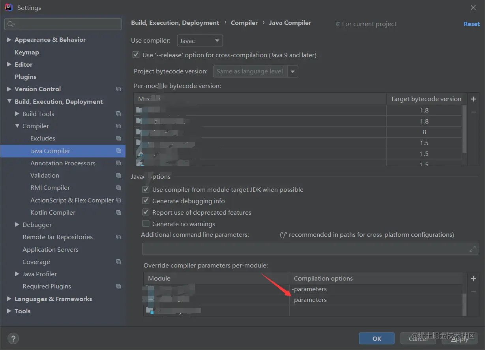Viewport: 485px width, 350px height.
Task: Click the project-level icon next to Validation
Action: click(118, 176)
